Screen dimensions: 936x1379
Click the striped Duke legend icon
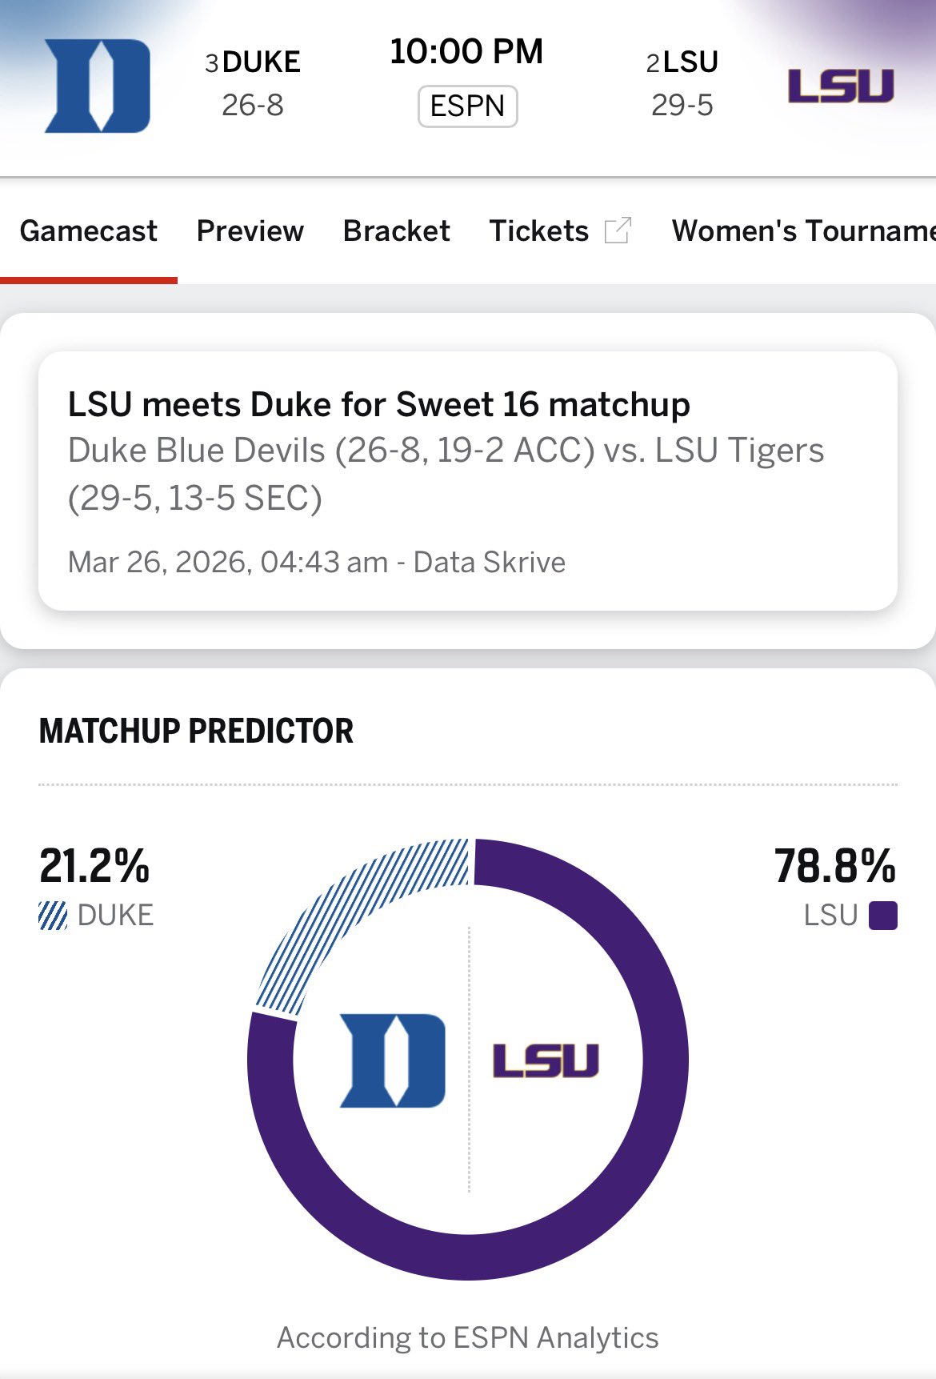53,916
